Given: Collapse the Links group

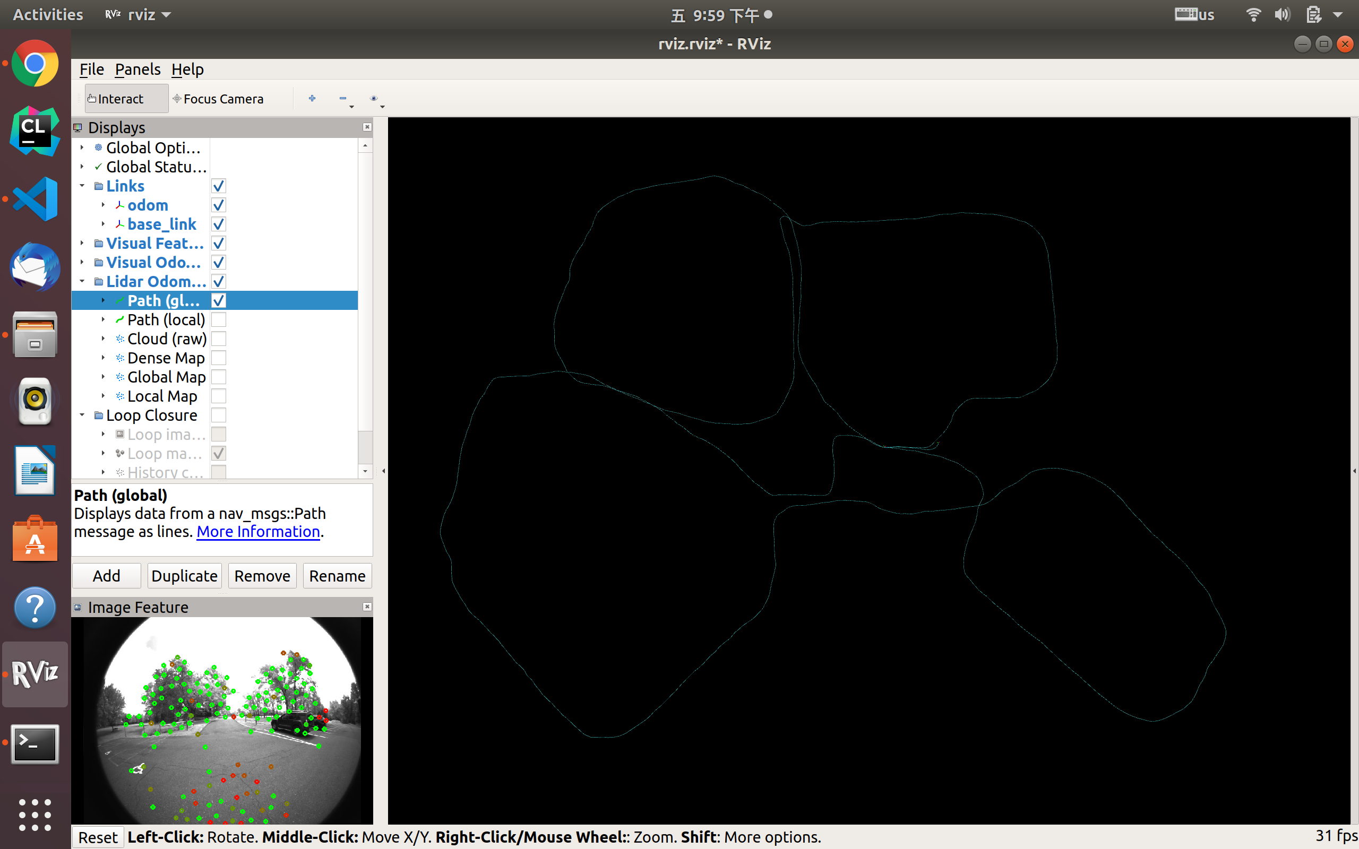Looking at the screenshot, I should [82, 186].
